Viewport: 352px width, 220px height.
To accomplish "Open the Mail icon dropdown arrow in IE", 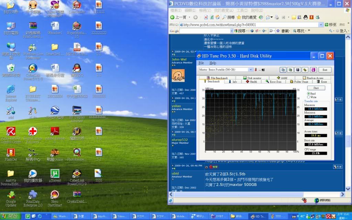I will [x=272, y=17].
